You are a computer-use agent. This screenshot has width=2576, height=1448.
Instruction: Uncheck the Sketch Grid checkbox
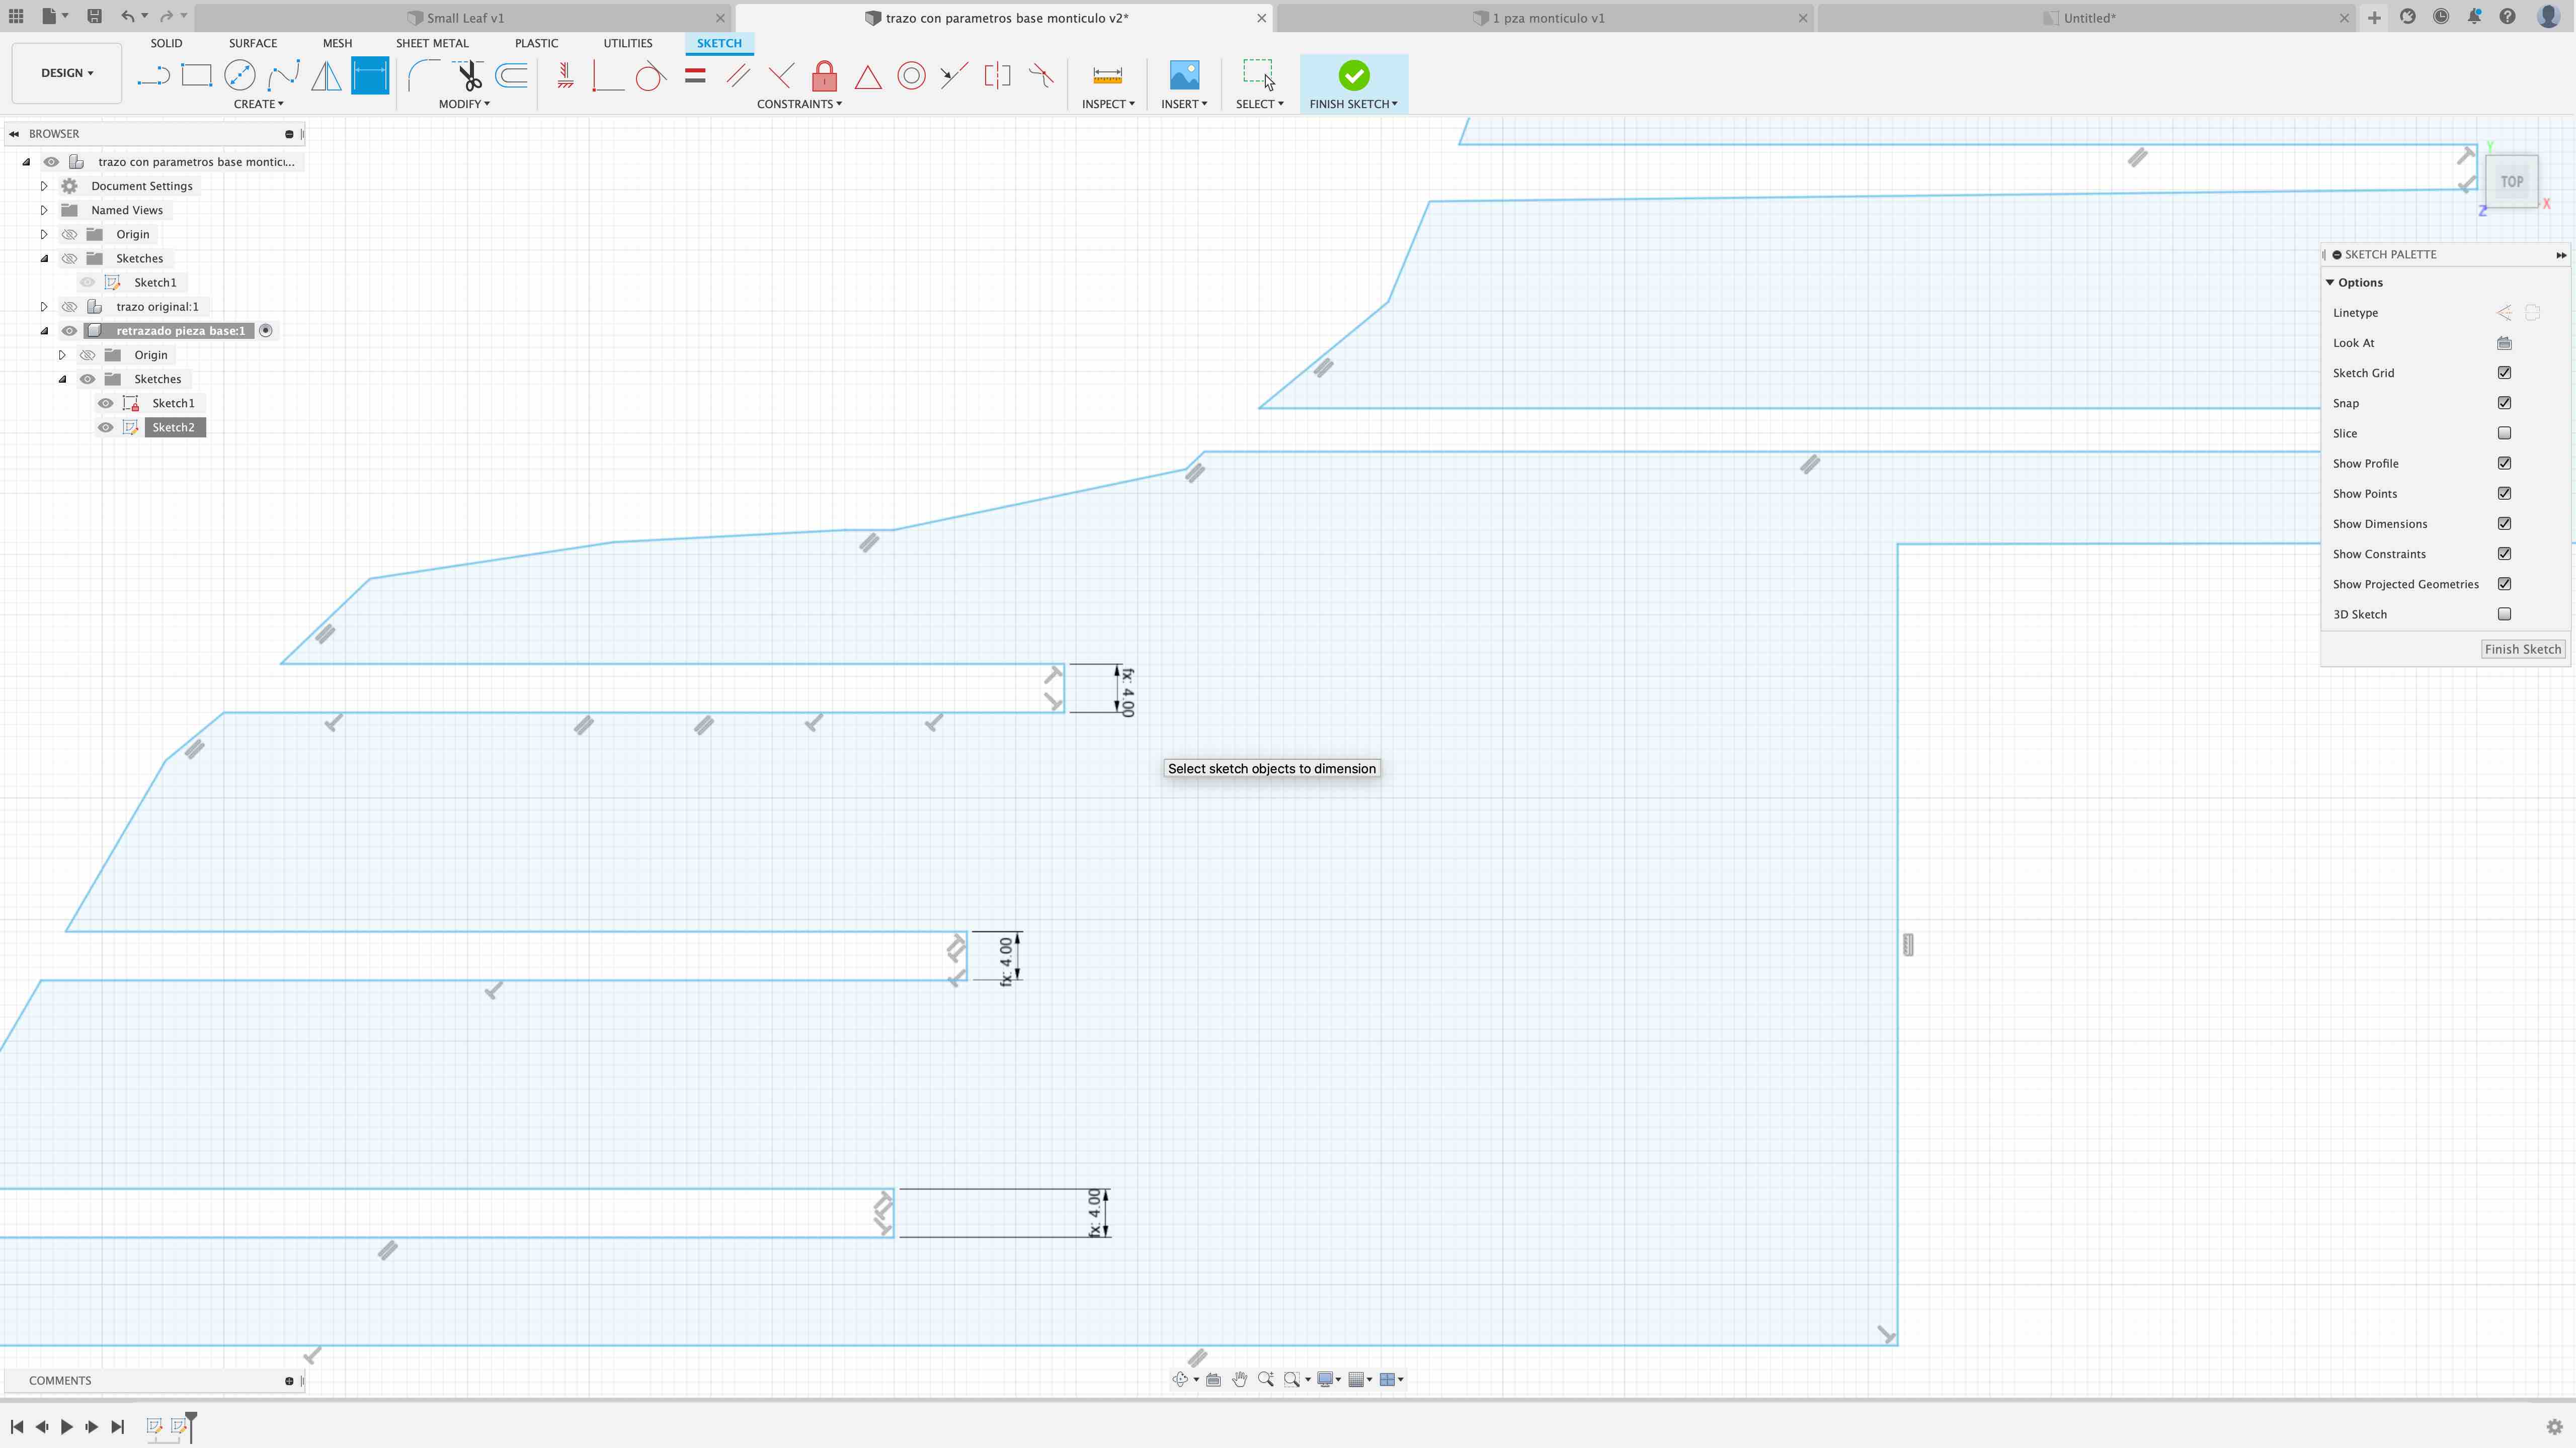coord(2504,373)
